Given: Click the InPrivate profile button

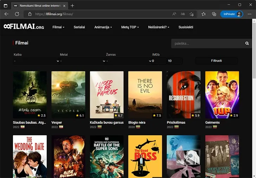Looking at the screenshot, I should (x=232, y=14).
